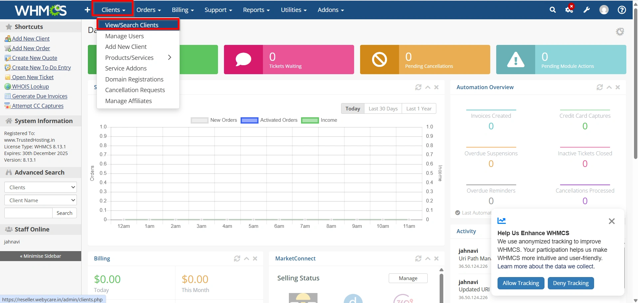
Task: Open the Orders menu
Action: pyautogui.click(x=148, y=10)
